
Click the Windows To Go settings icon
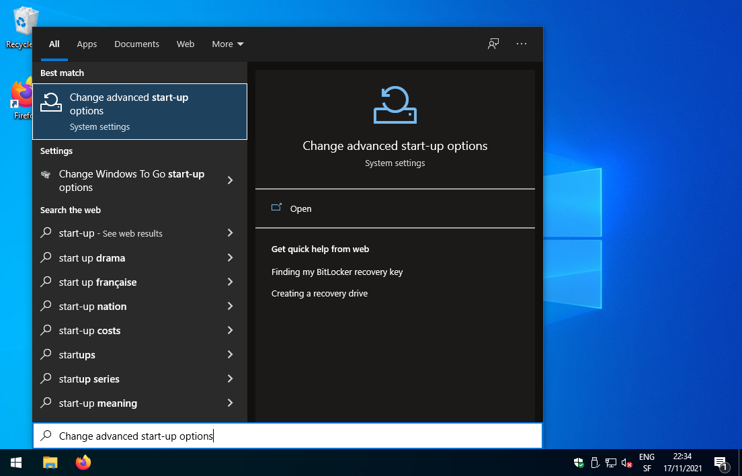click(x=46, y=180)
